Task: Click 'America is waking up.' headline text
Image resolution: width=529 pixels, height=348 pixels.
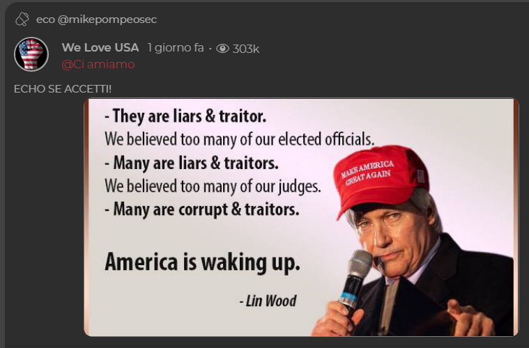Action: 202,262
